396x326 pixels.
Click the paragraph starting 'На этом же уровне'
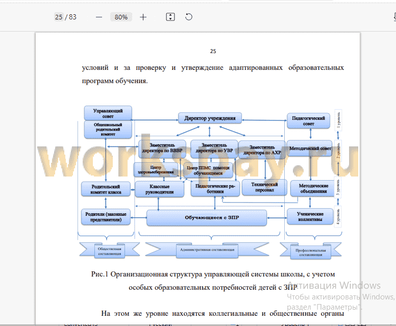222,314
